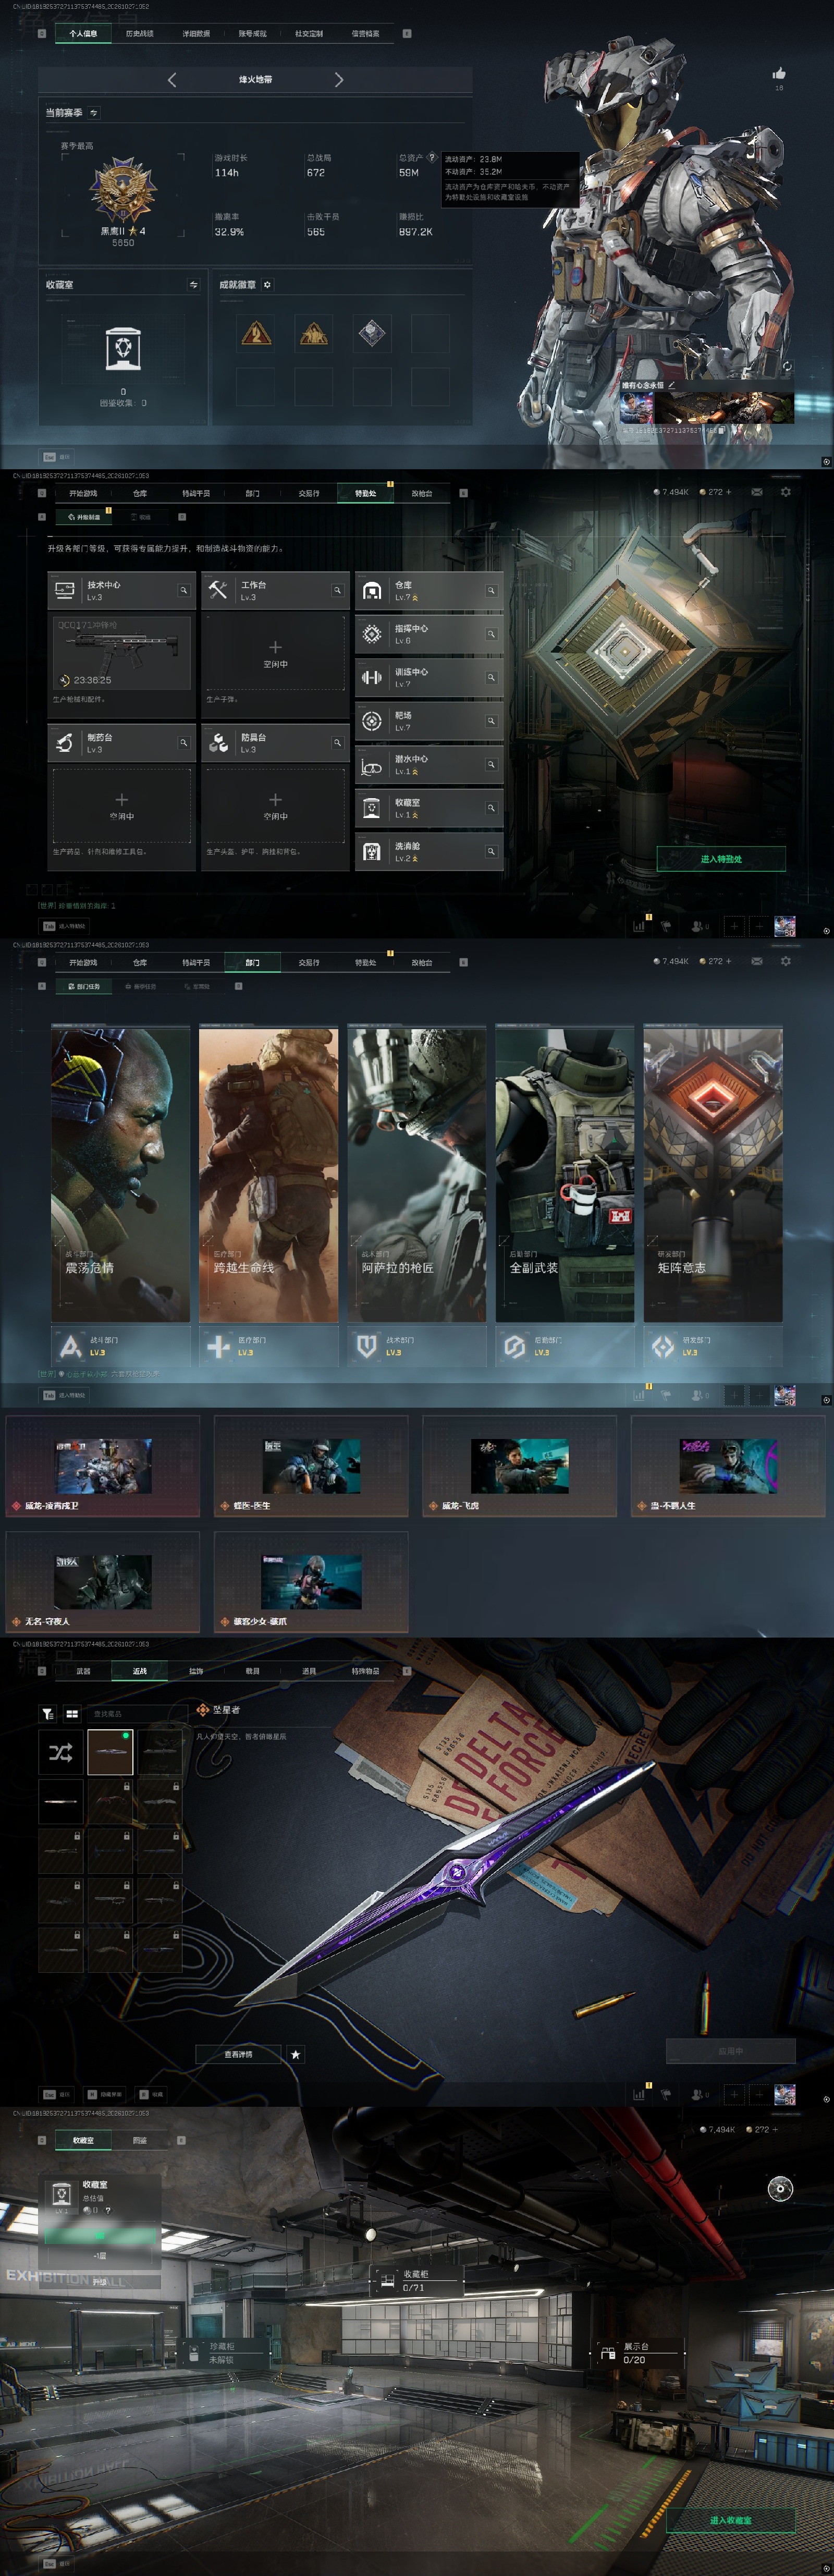Click the magnifier for 潜水中心
The width and height of the screenshot is (834, 2576).
click(491, 765)
